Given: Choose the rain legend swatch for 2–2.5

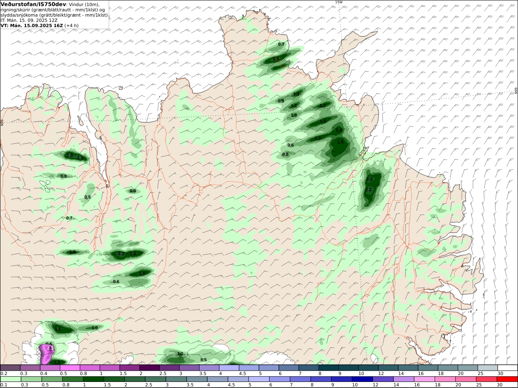Looking at the screenshot, I should click(x=134, y=379).
